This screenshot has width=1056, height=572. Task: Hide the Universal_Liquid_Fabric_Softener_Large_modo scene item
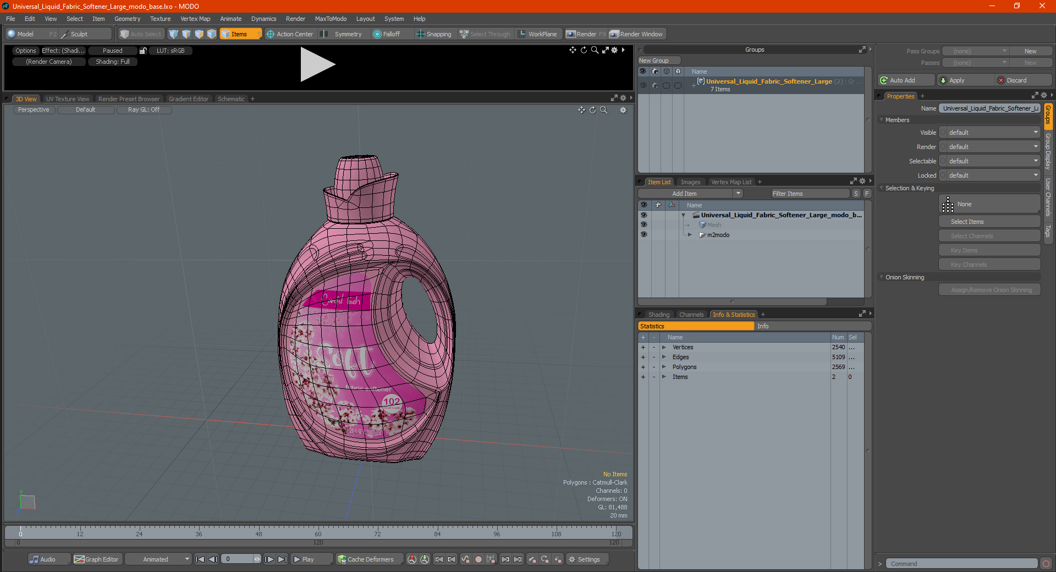(x=643, y=215)
